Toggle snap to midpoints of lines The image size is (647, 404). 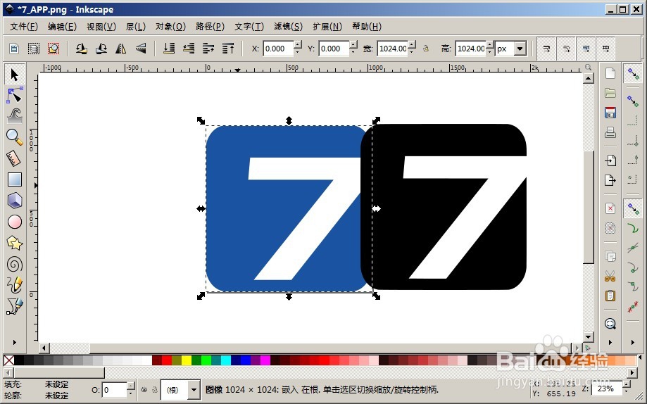tap(632, 307)
